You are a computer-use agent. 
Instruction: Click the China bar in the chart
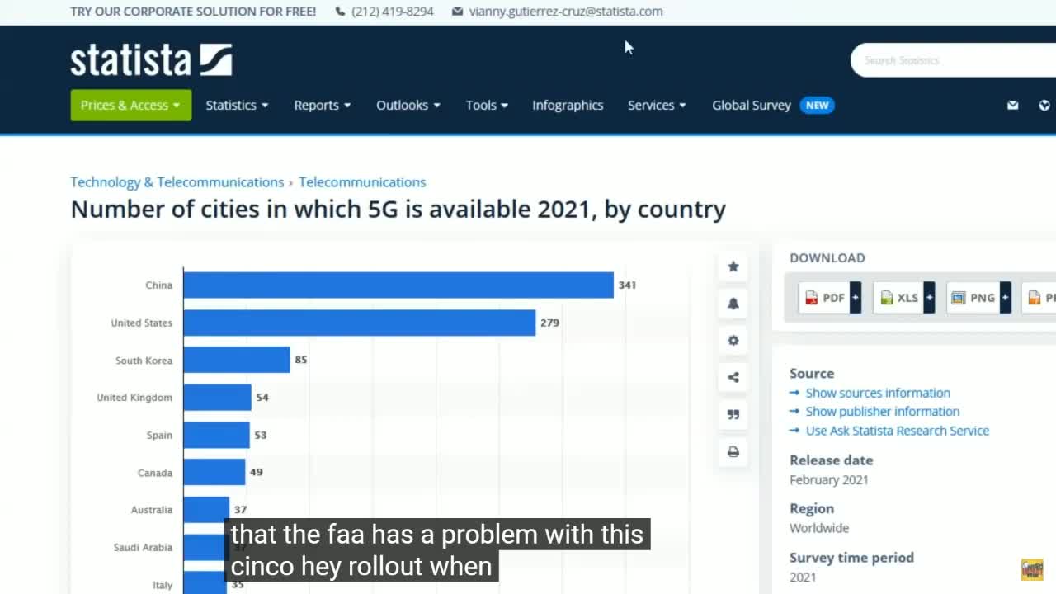point(398,285)
